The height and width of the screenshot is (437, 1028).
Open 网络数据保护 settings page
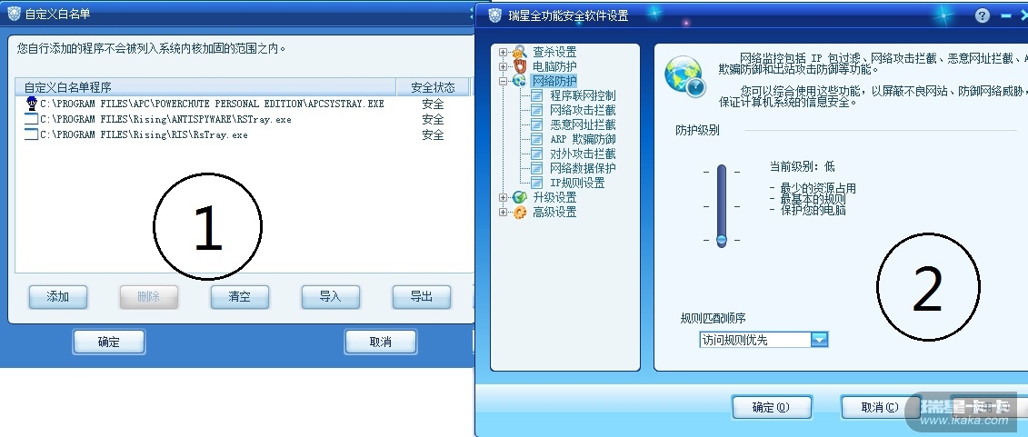coord(583,168)
